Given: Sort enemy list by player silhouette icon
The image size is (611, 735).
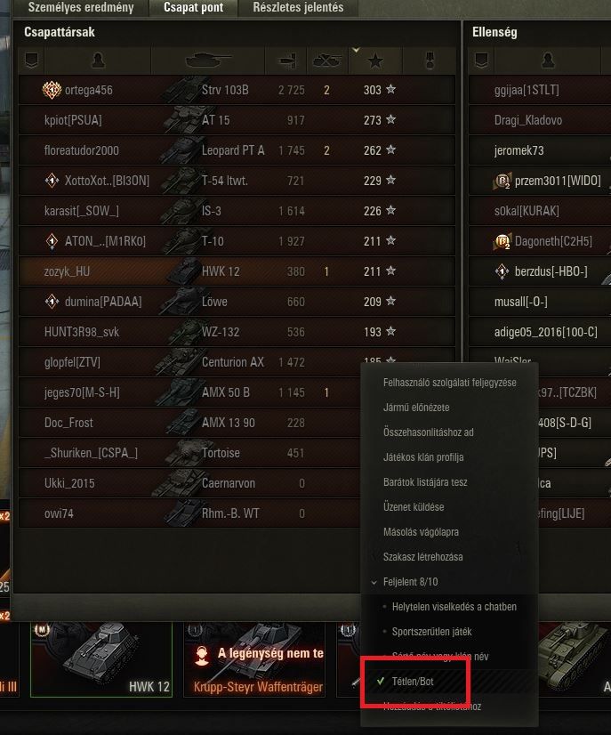Looking at the screenshot, I should click(x=548, y=60).
